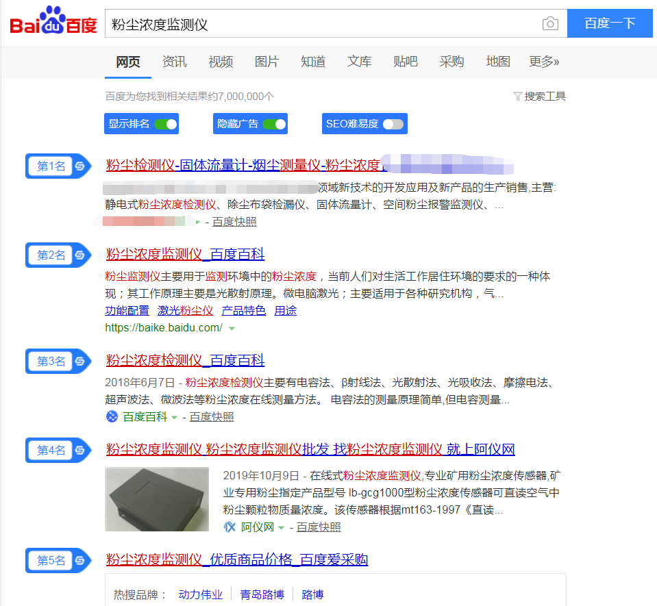
Task: Open camera image search icon
Action: [x=549, y=23]
